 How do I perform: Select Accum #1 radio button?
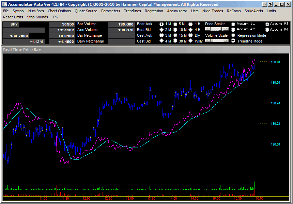[x=233, y=24]
